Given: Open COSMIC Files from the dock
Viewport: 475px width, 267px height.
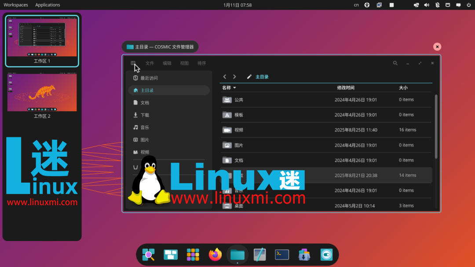Looking at the screenshot, I should [x=237, y=255].
